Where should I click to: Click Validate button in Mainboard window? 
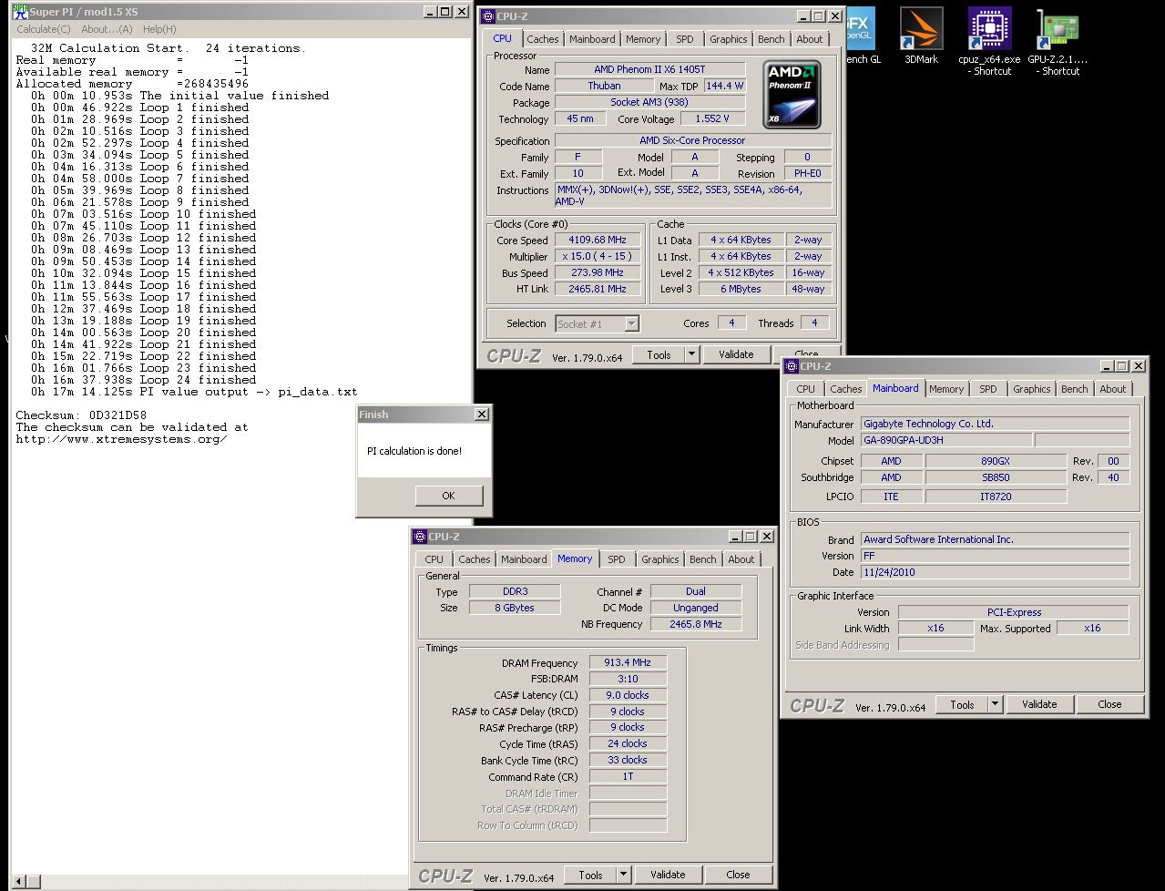pyautogui.click(x=1039, y=704)
